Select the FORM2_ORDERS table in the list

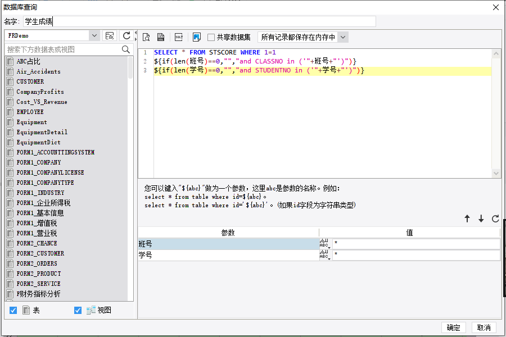[x=37, y=263]
